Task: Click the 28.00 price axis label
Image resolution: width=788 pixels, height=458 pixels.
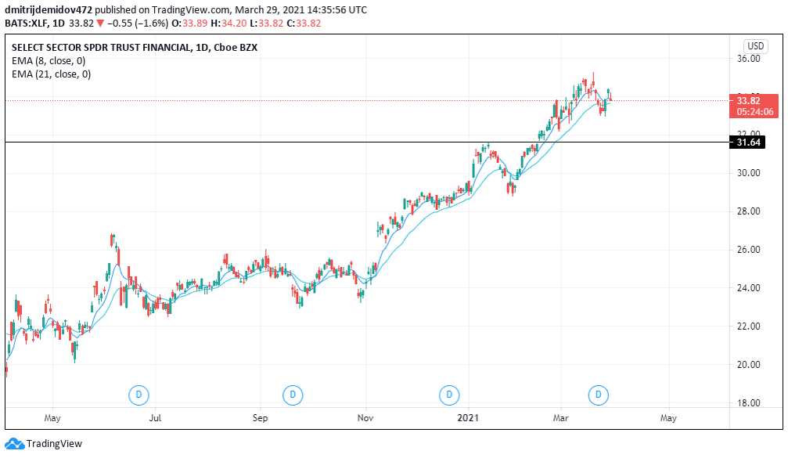Action: (748, 211)
